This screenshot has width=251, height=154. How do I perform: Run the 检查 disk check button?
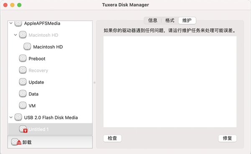pos(113,138)
